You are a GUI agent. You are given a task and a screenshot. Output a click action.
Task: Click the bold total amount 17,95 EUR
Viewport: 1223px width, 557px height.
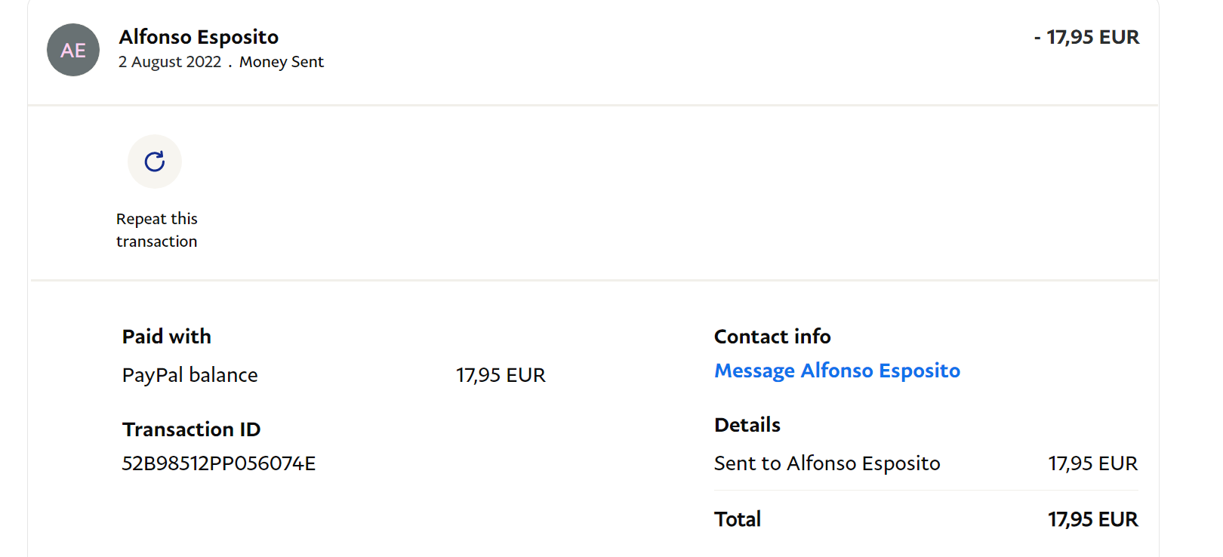pos(1092,519)
